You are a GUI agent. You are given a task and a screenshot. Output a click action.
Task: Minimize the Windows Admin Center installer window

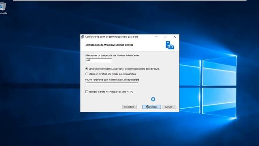click(x=157, y=37)
